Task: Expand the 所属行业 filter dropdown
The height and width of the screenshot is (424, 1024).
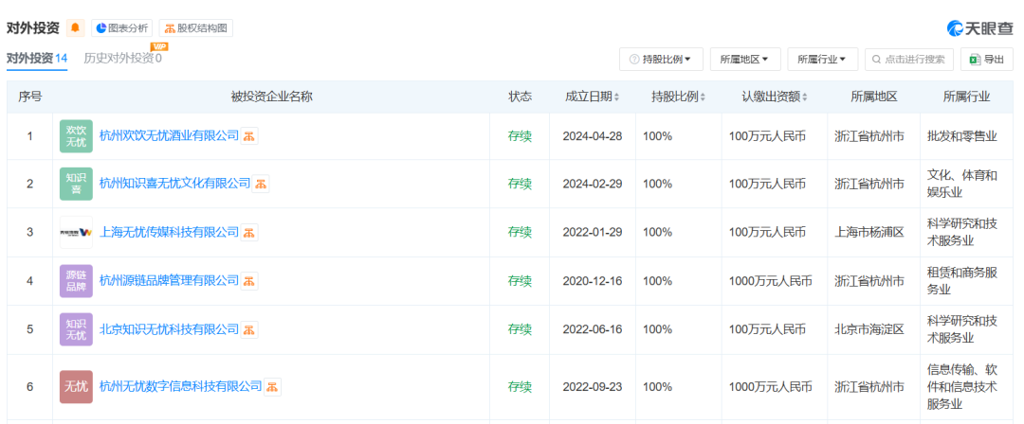Action: [x=822, y=60]
